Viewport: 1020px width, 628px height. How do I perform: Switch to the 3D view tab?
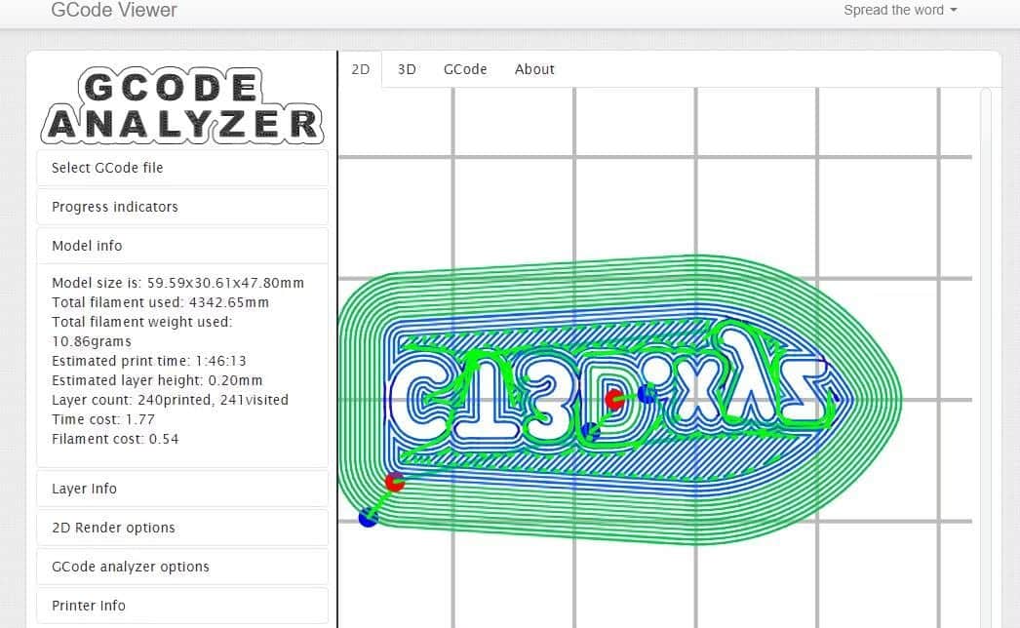coord(406,68)
